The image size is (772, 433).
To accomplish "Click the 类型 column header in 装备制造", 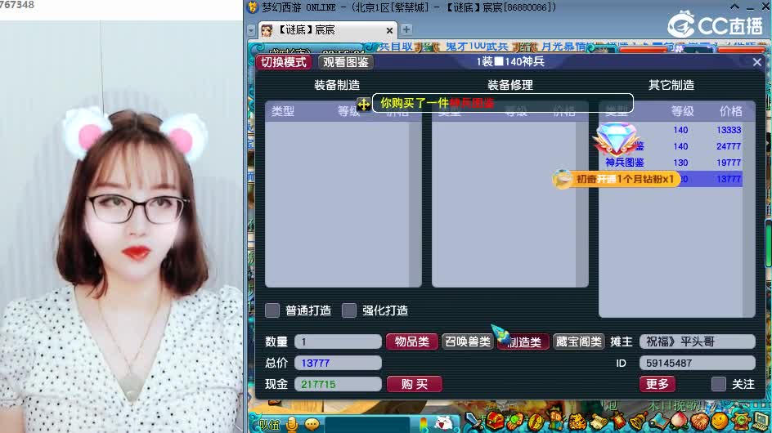I will (x=283, y=111).
